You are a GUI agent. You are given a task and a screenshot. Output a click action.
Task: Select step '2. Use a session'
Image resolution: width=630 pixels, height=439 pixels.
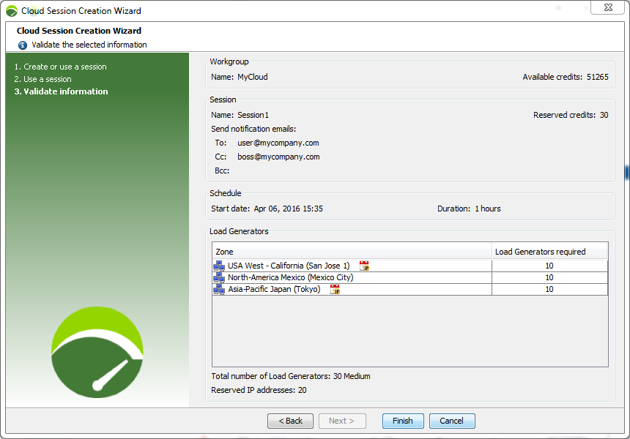point(42,79)
